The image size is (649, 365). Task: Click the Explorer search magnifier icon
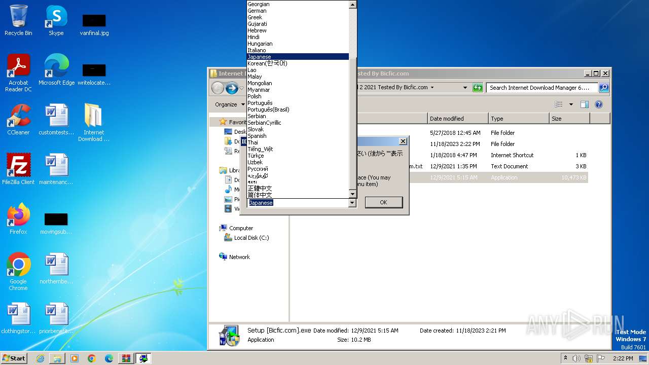603,88
